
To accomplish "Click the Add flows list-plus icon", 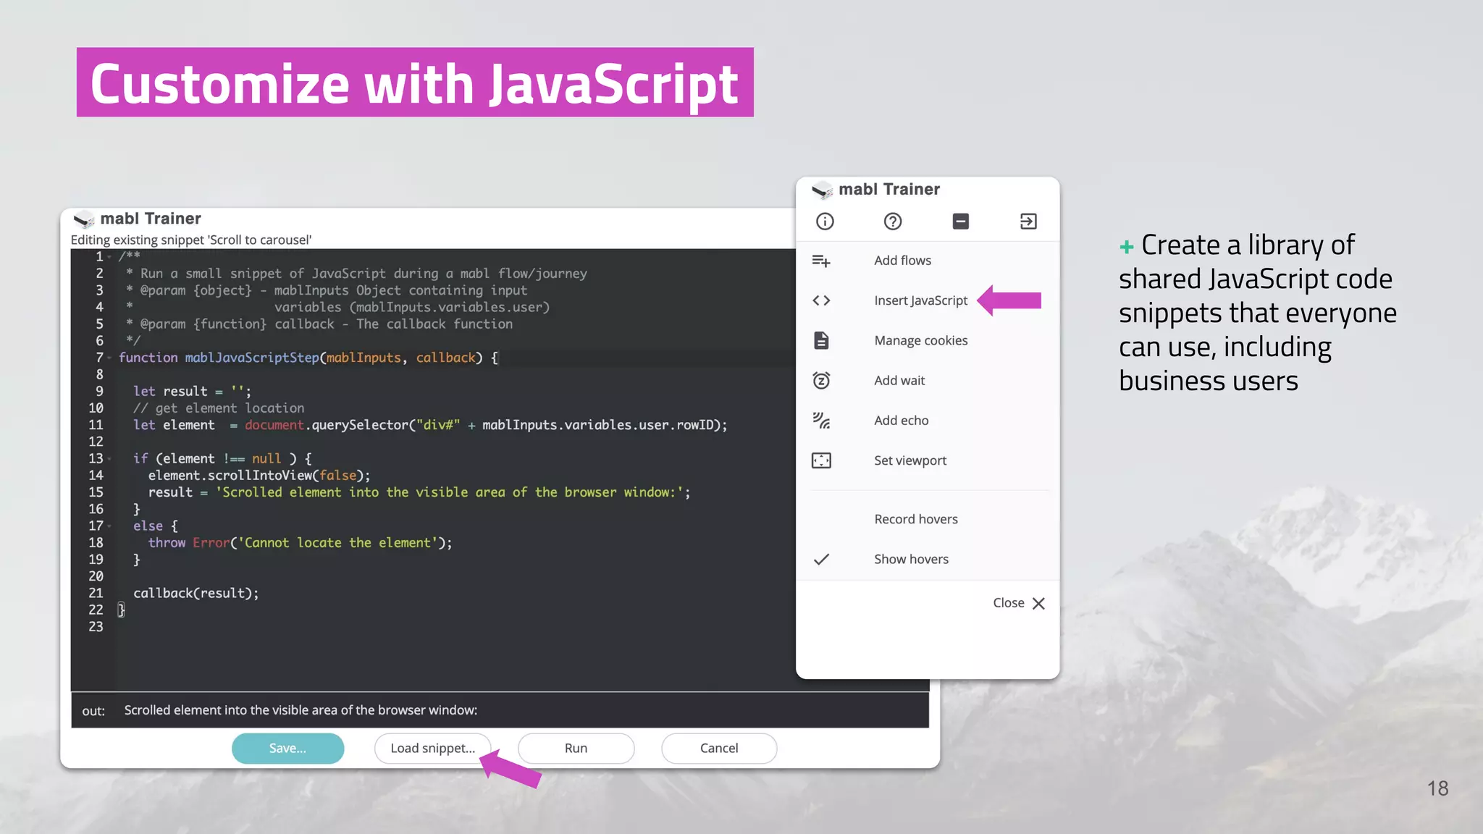I will (x=821, y=261).
